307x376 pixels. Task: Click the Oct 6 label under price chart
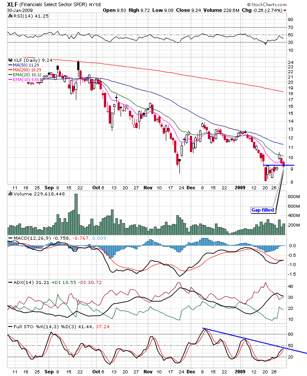coord(98,188)
